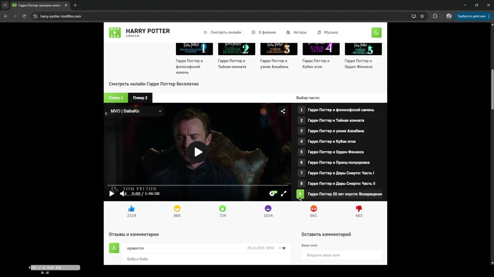The width and height of the screenshot is (494, 277).
Task: Click the red thumbs-down reaction icon
Action: [x=359, y=209]
